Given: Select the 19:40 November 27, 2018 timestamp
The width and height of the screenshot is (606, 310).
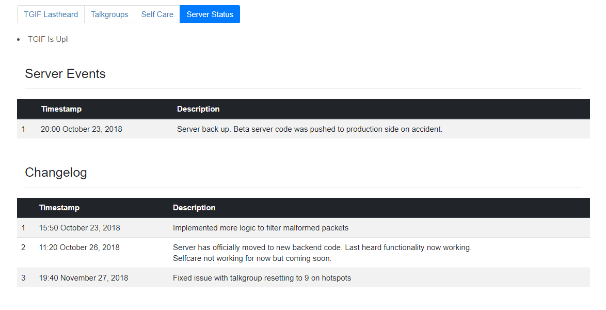Looking at the screenshot, I should [x=84, y=278].
